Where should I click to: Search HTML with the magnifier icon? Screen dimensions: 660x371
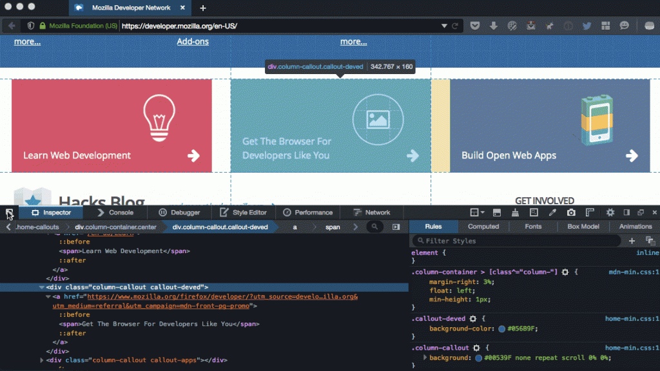pos(374,227)
